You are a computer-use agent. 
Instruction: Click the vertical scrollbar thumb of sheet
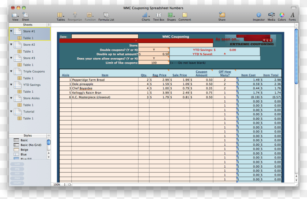click(x=296, y=56)
